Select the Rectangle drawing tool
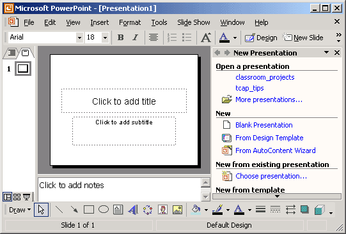 point(89,210)
